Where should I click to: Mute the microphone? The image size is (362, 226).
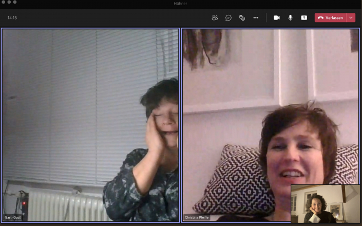click(290, 17)
